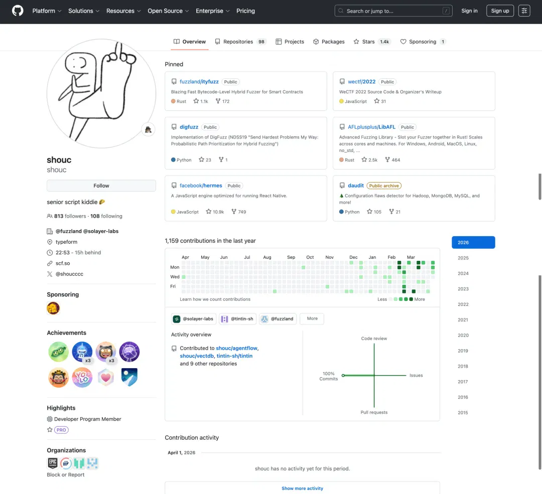Follow the user shouc
This screenshot has height=494, width=542.
tap(101, 186)
